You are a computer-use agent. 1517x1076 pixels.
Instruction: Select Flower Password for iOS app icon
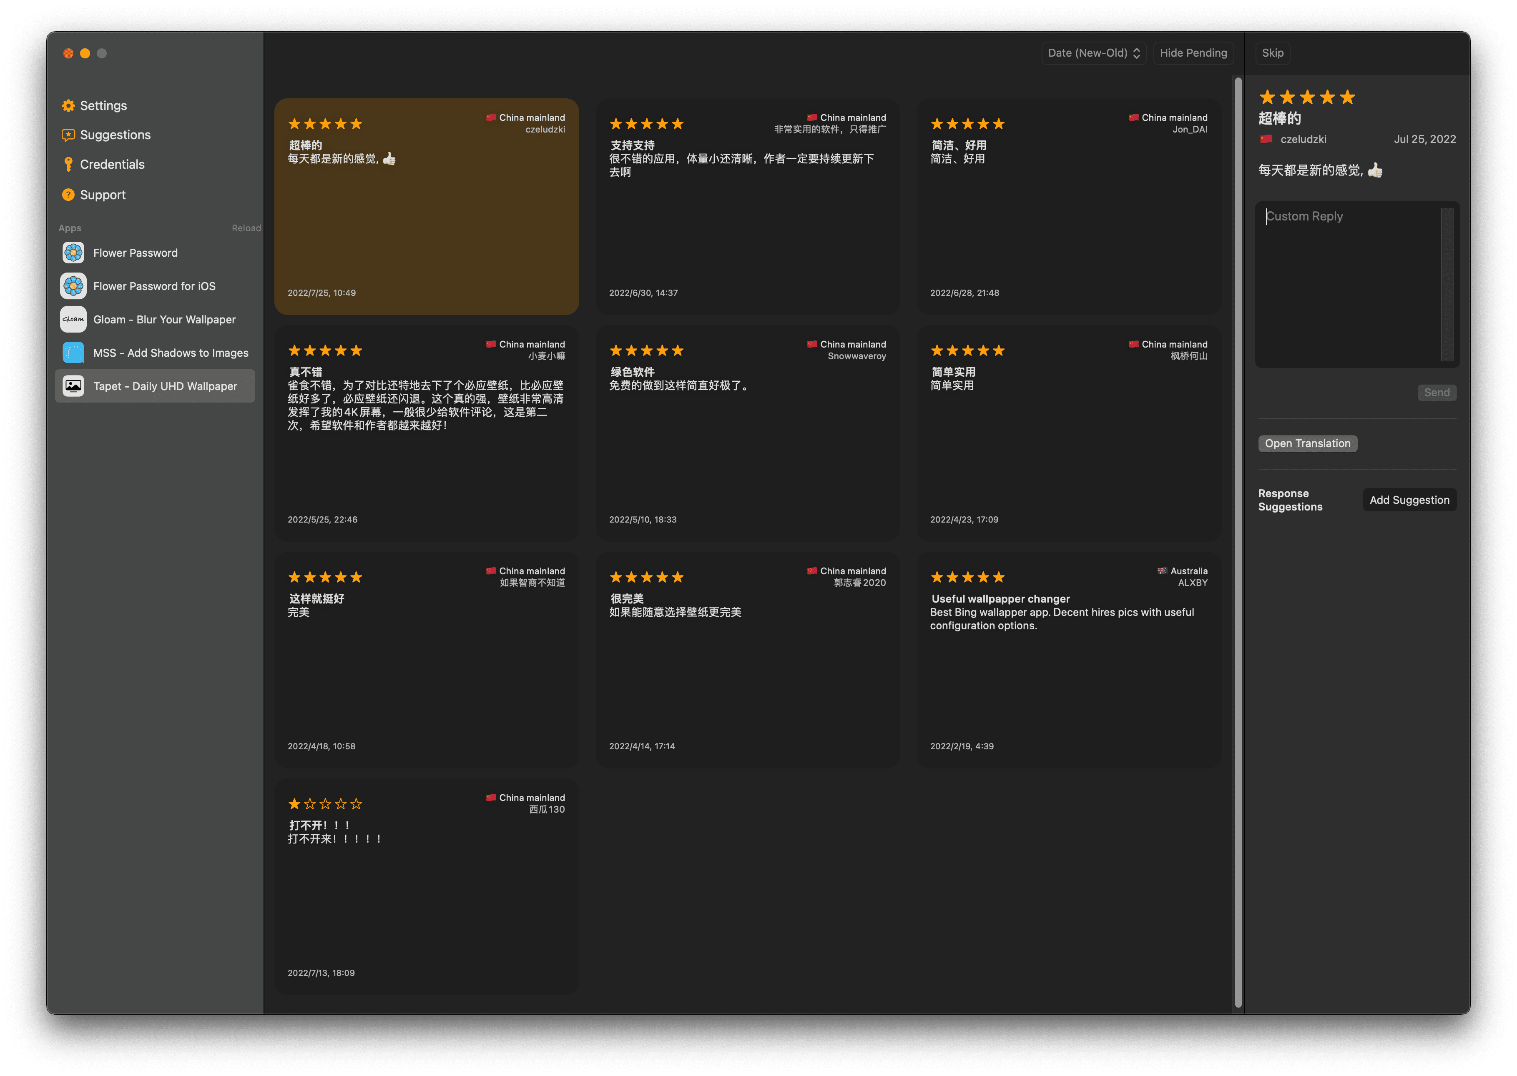[73, 286]
